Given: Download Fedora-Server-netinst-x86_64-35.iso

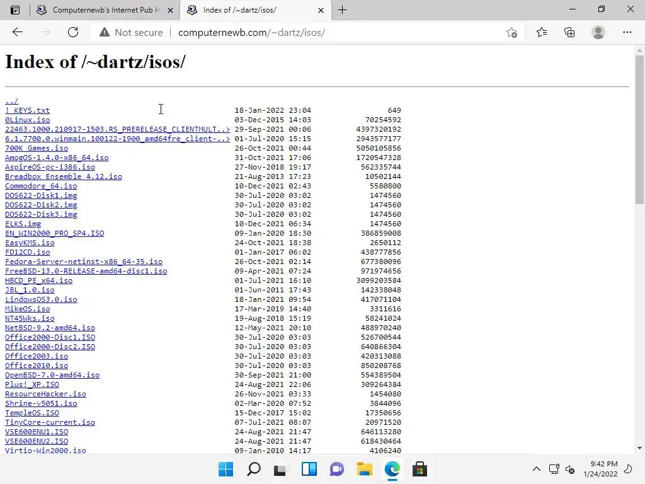Looking at the screenshot, I should click(x=84, y=262).
